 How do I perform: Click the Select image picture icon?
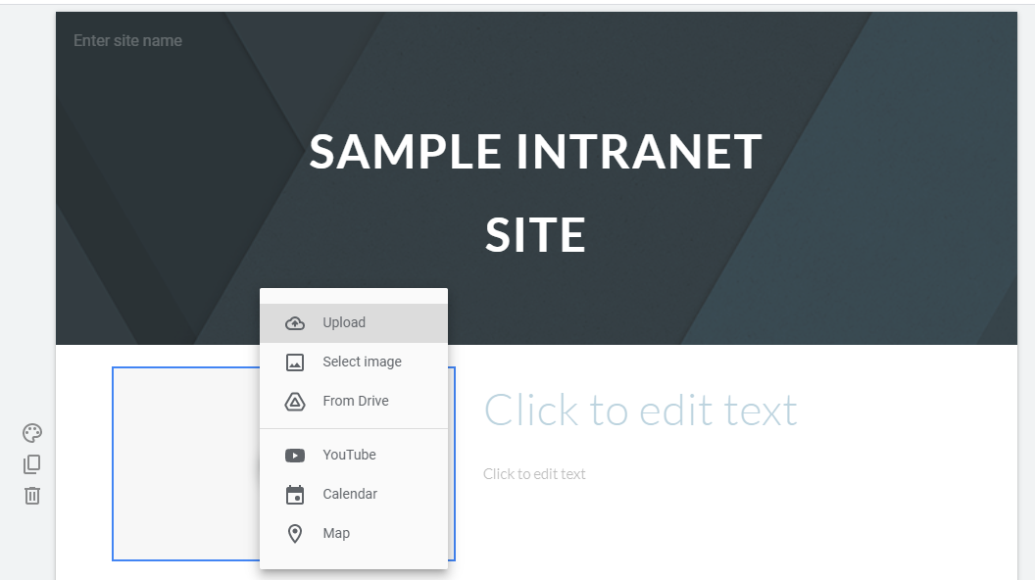point(294,362)
